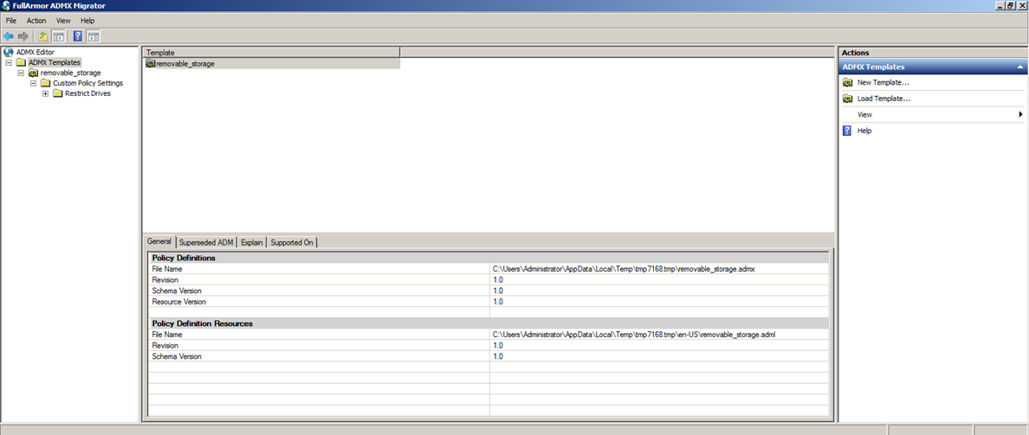
Task: Click the removable_storage.adml file path value
Action: coord(635,334)
